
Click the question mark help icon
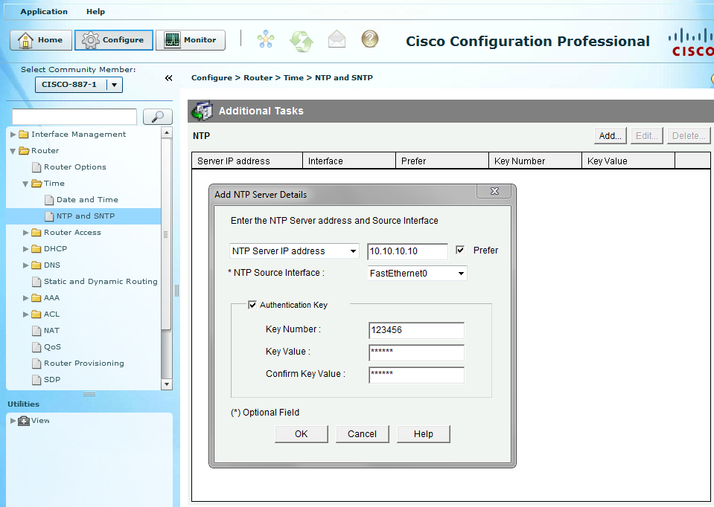coord(370,39)
